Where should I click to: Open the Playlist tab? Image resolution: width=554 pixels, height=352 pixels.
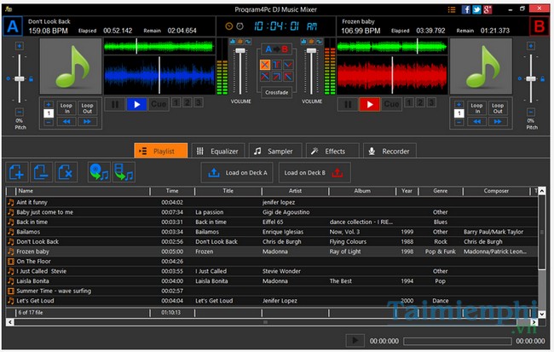click(x=161, y=151)
